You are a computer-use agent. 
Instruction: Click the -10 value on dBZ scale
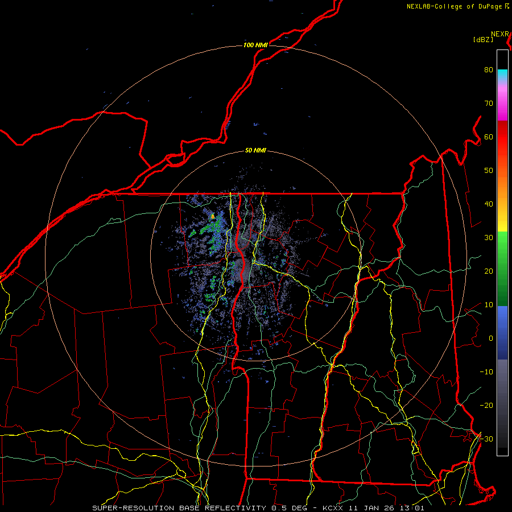486,372
